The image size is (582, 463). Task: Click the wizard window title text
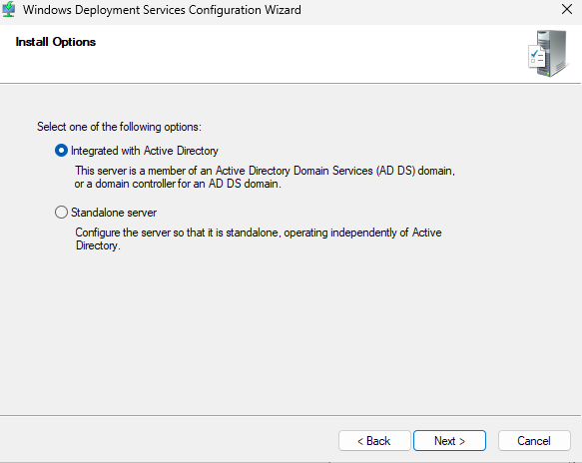(162, 10)
